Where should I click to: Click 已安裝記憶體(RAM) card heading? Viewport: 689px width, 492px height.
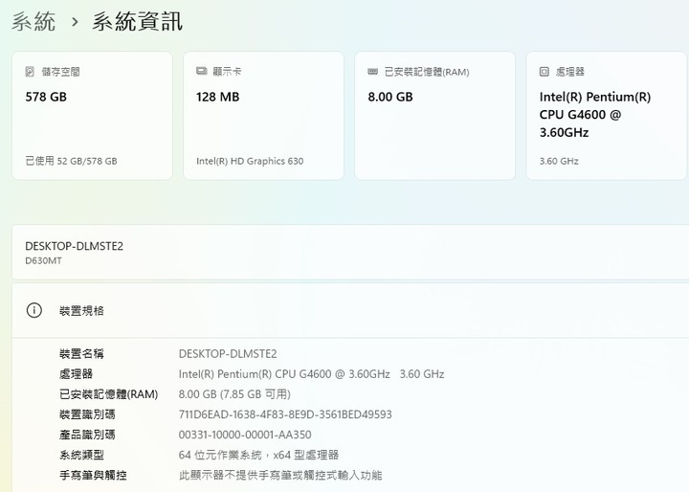427,72
